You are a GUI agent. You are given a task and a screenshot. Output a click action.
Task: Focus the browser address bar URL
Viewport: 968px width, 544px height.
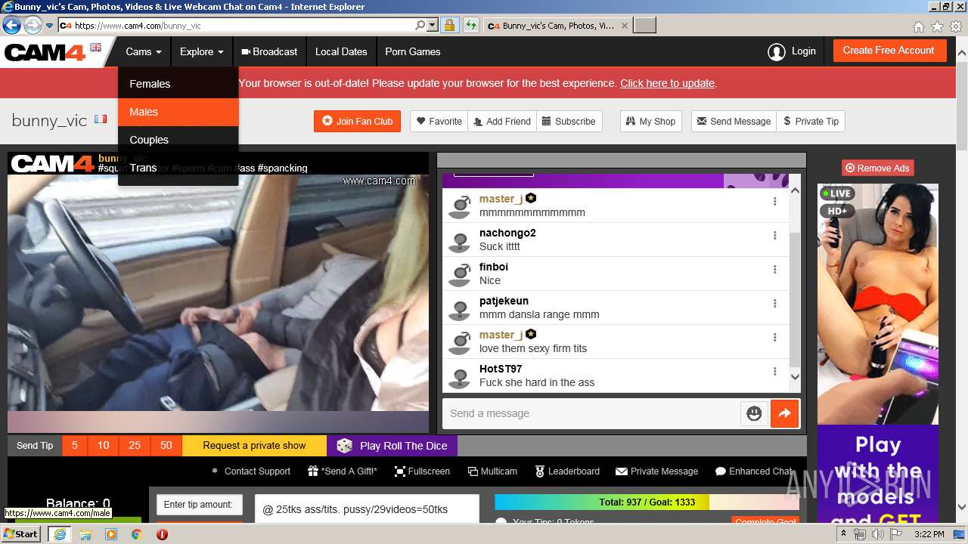click(x=242, y=26)
